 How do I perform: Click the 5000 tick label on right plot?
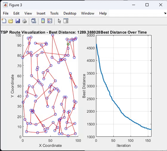click(x=91, y=35)
